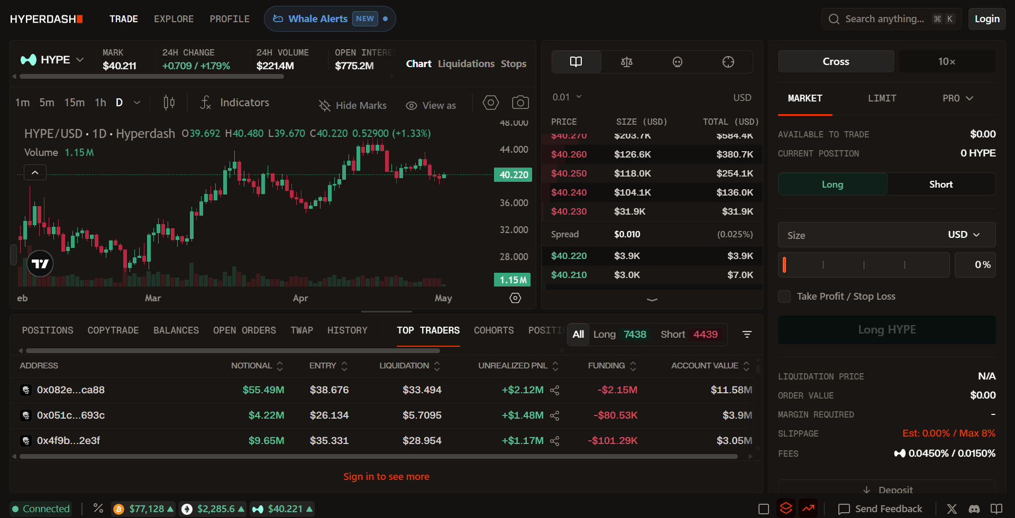Open the COHORTS tab
Screen dimensions: 1015x518
point(493,330)
